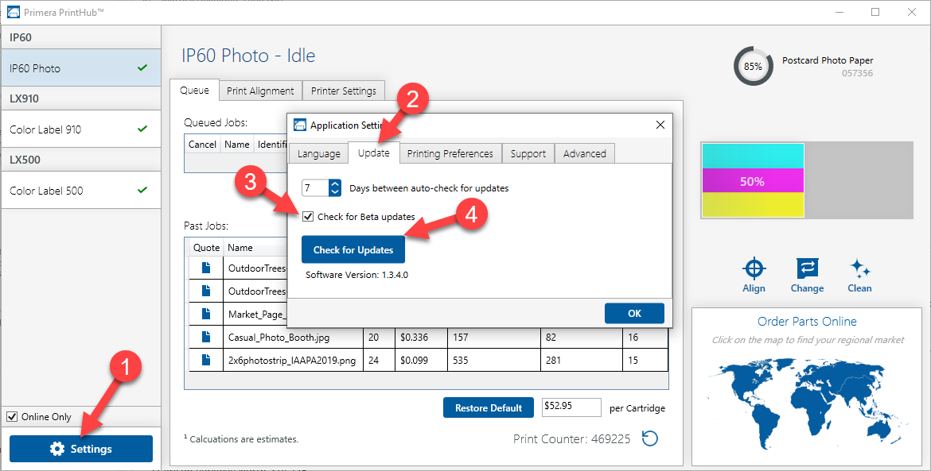Screen dimensions: 931x471
Task: Select Color Label 910 printer
Action: pos(80,129)
